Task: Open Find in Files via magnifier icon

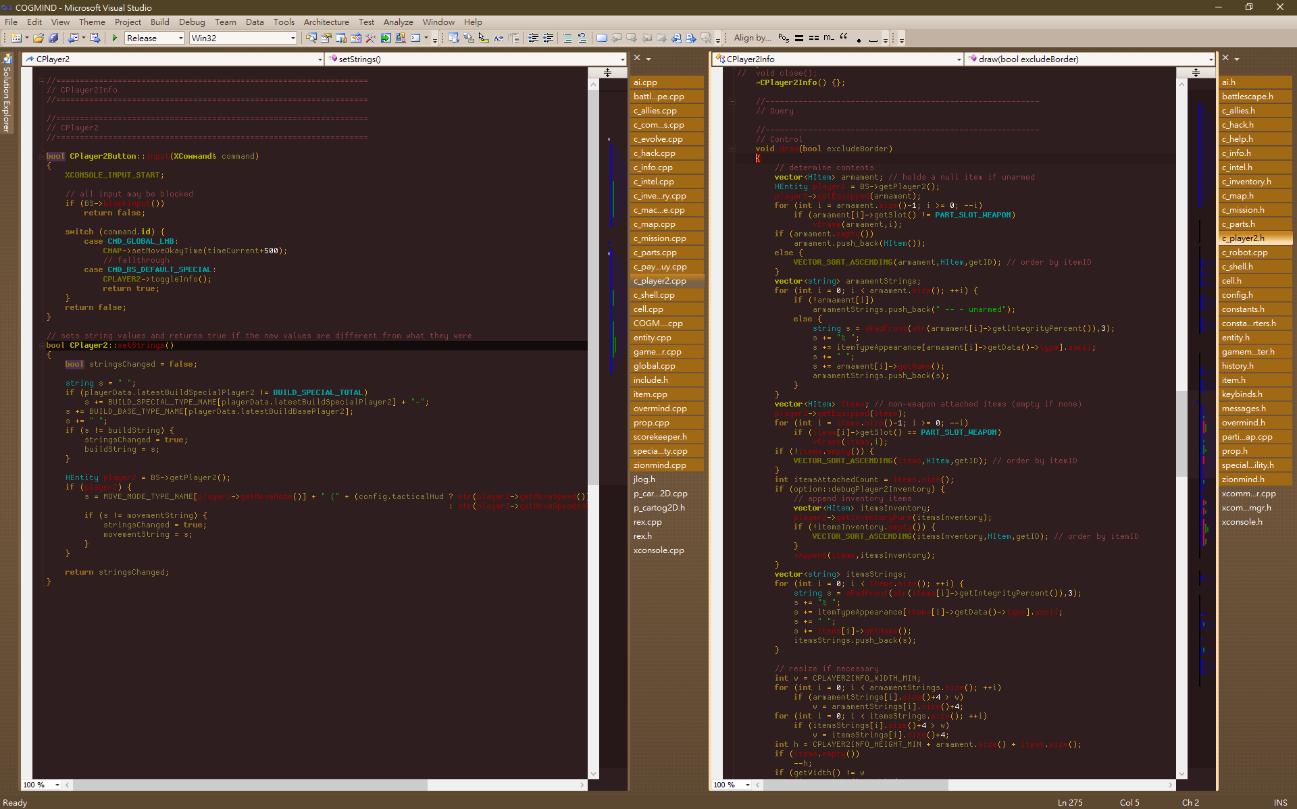Action: pyautogui.click(x=313, y=38)
